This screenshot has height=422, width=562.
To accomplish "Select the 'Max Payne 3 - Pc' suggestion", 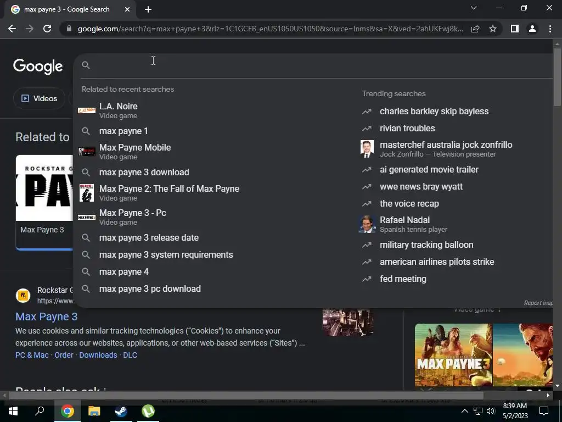I will tap(215, 217).
